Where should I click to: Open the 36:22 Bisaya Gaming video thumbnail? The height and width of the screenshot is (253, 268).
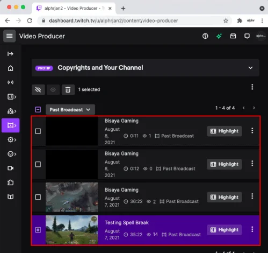72,197
